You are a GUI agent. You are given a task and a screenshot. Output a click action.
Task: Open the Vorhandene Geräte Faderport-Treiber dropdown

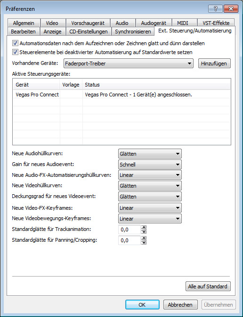click(129, 63)
